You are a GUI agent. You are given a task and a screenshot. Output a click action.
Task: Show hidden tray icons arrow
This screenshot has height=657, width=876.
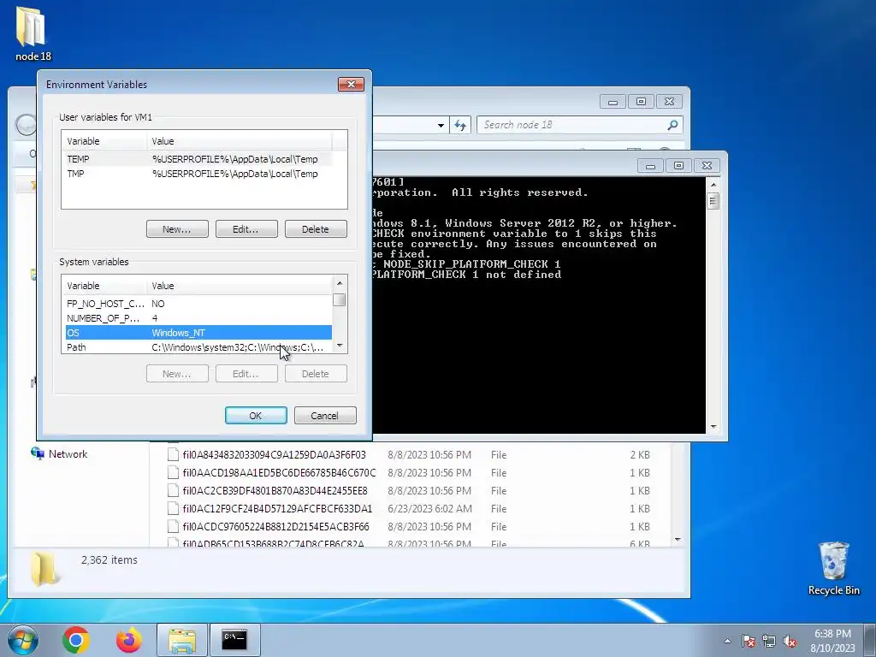727,641
